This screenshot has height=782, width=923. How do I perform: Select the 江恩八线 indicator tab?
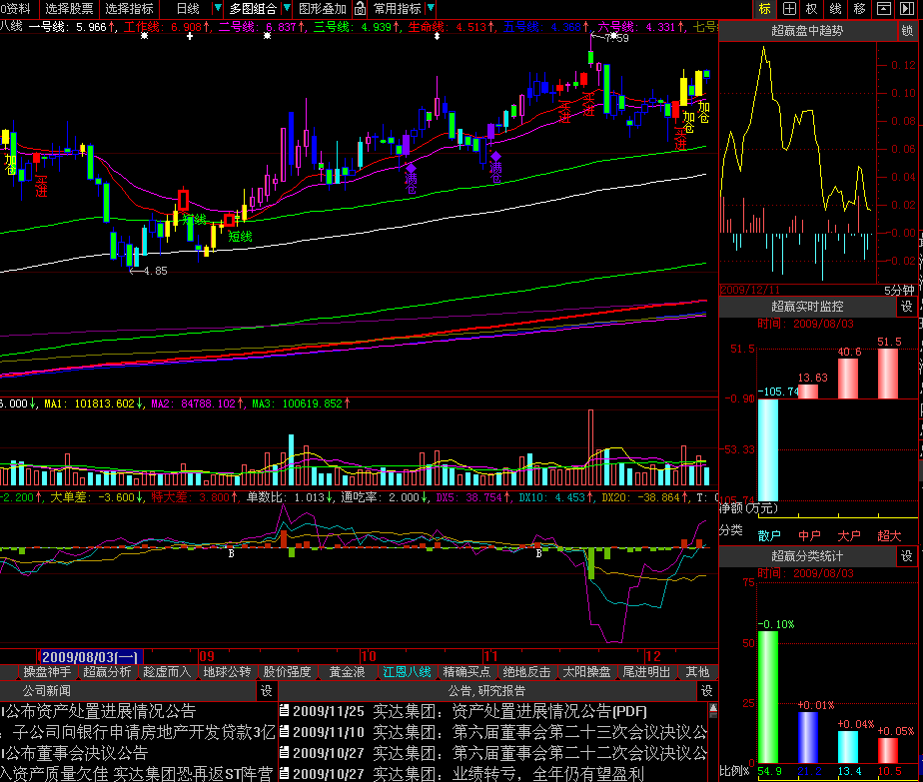[x=407, y=672]
